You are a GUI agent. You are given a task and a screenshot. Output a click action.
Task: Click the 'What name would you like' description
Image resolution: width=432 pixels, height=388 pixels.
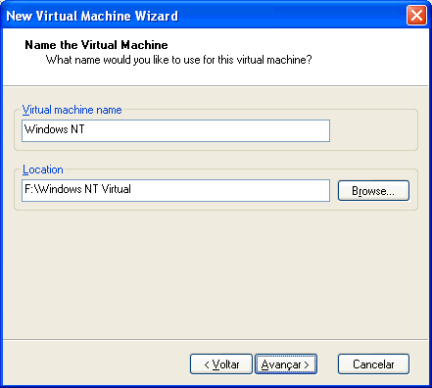point(178,60)
